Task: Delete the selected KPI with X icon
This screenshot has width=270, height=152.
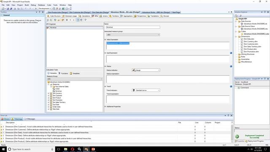Action: tap(67, 20)
